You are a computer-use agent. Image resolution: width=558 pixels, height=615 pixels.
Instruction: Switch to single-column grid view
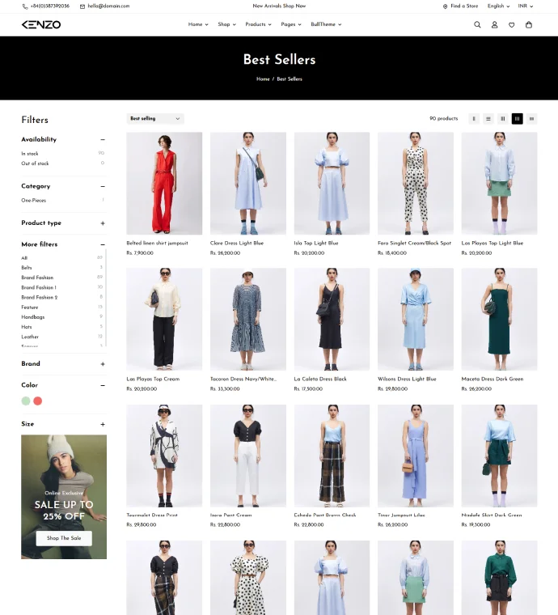click(x=474, y=118)
